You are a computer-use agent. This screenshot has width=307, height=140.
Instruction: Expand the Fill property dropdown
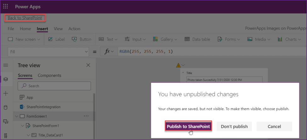pyautogui.click(x=48, y=52)
